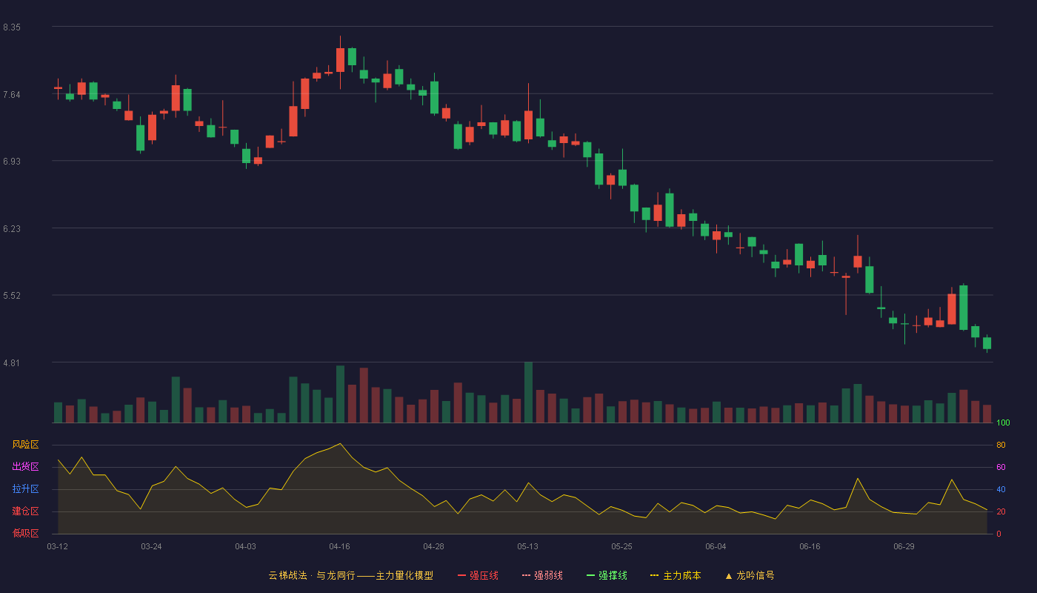Image resolution: width=1037 pixels, height=593 pixels.
Task: Click the 04-16 date label
Action: (339, 546)
